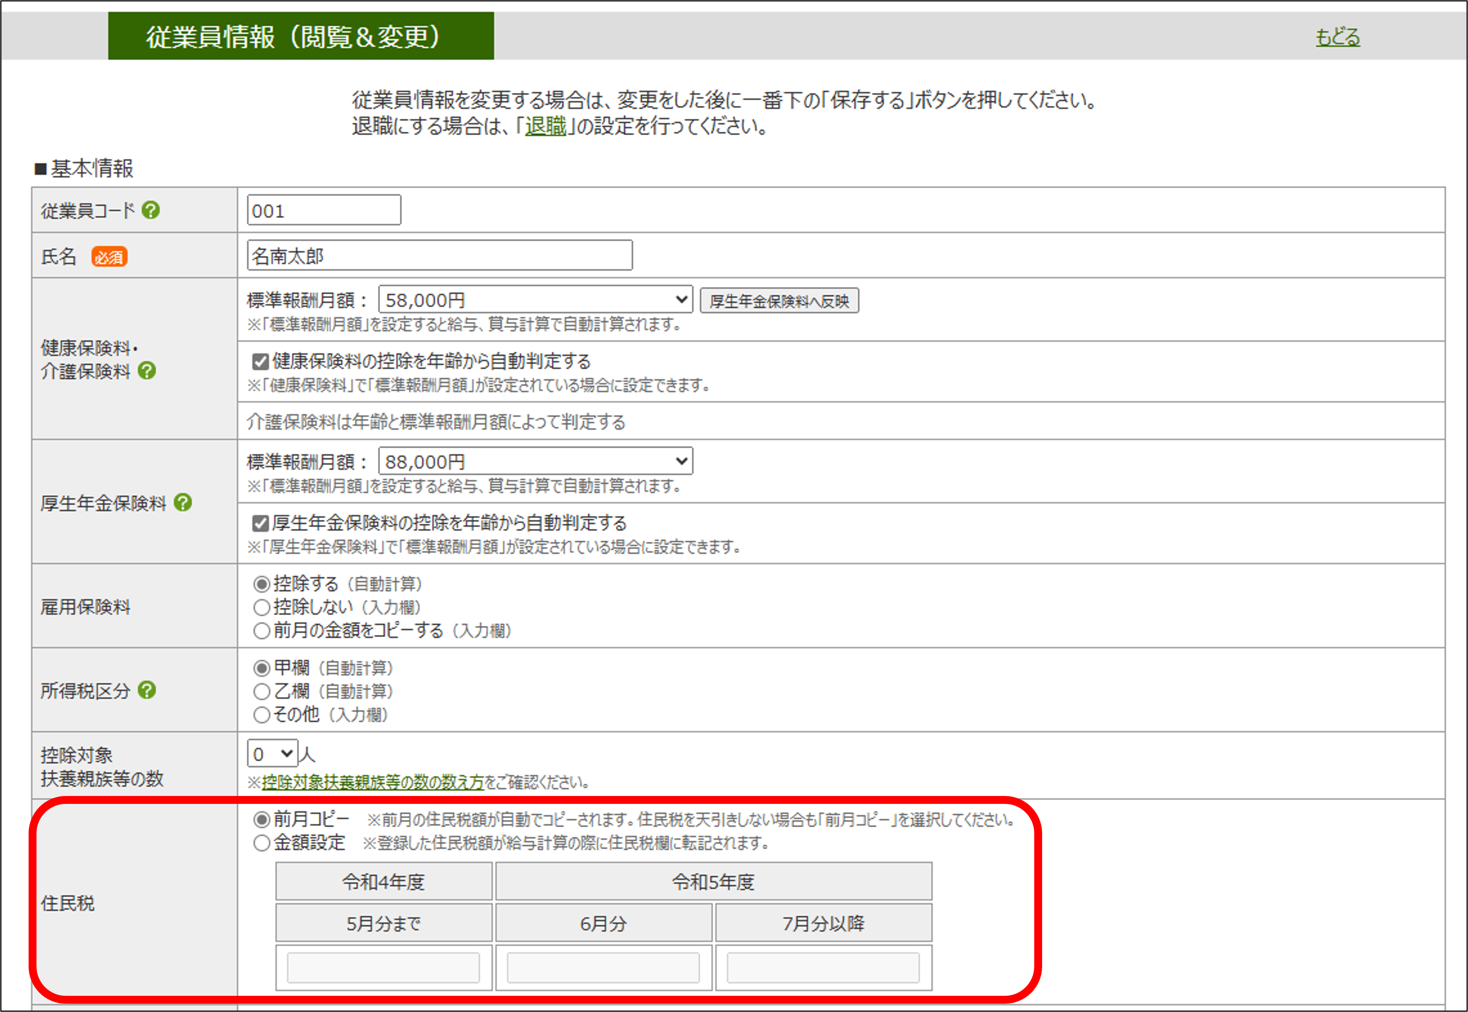Viewport: 1468px width, 1012px height.
Task: Open help icon for 厚生年金保険料
Action: (183, 502)
